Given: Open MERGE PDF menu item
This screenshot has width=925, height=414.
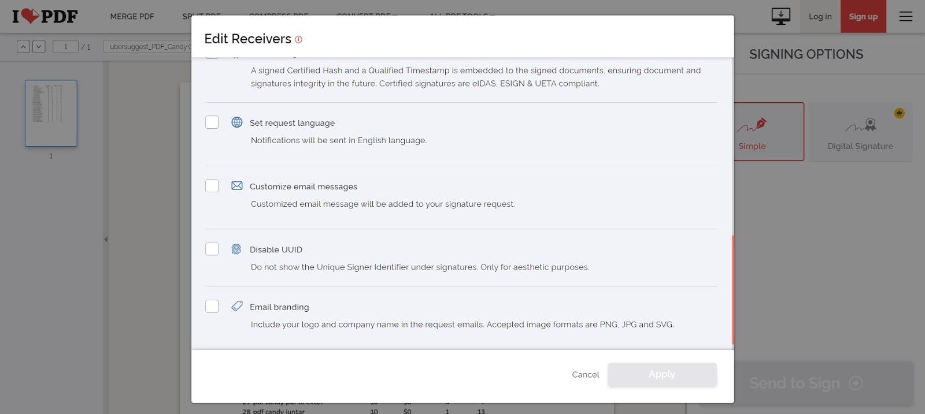Looking at the screenshot, I should coord(132,16).
